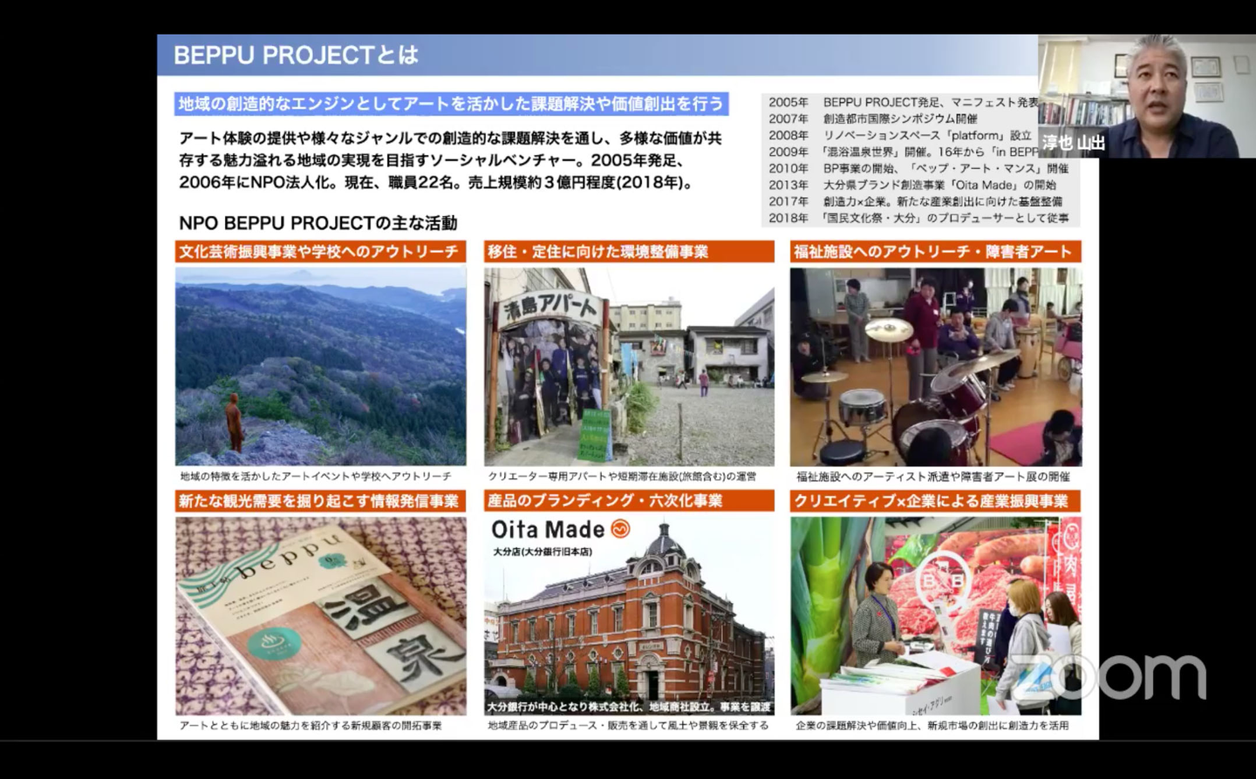Open the trade show booth photo
The image size is (1256, 779).
[x=936, y=615]
